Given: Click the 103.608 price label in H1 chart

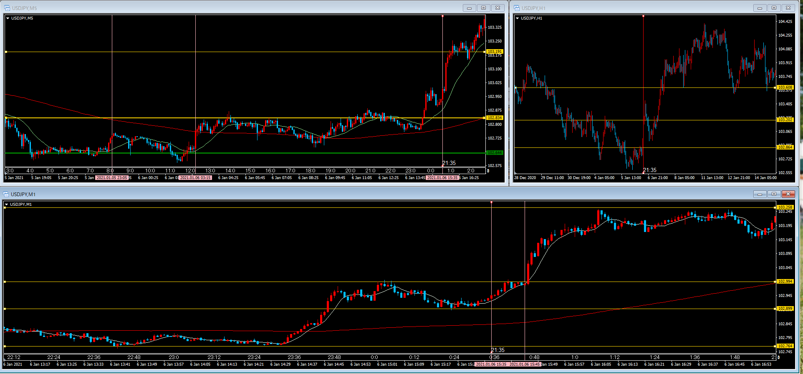Looking at the screenshot, I should (785, 87).
